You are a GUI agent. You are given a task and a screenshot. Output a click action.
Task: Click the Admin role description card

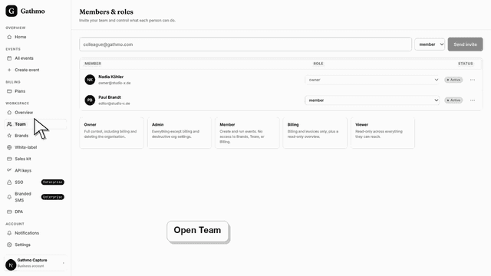[180, 133]
